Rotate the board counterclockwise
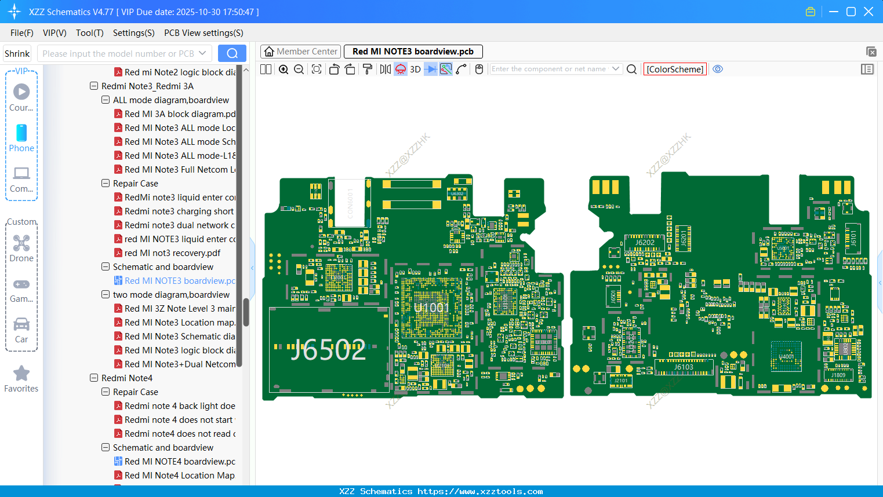 click(x=334, y=69)
